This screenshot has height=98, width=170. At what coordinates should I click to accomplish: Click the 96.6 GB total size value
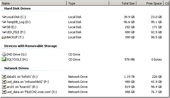[x=129, y=22]
